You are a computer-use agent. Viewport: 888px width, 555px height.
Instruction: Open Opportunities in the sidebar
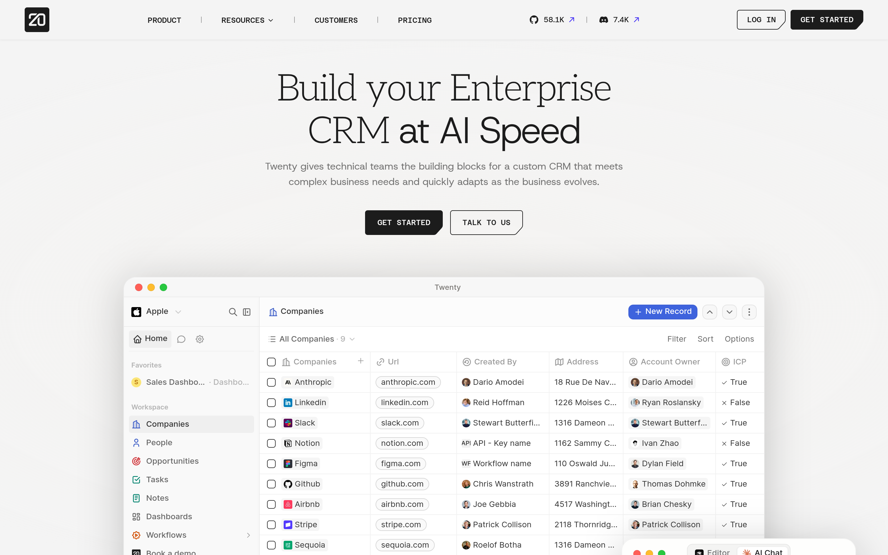point(191,461)
